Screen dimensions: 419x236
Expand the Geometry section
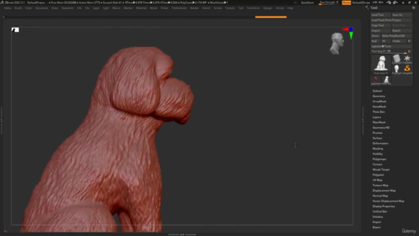click(378, 96)
